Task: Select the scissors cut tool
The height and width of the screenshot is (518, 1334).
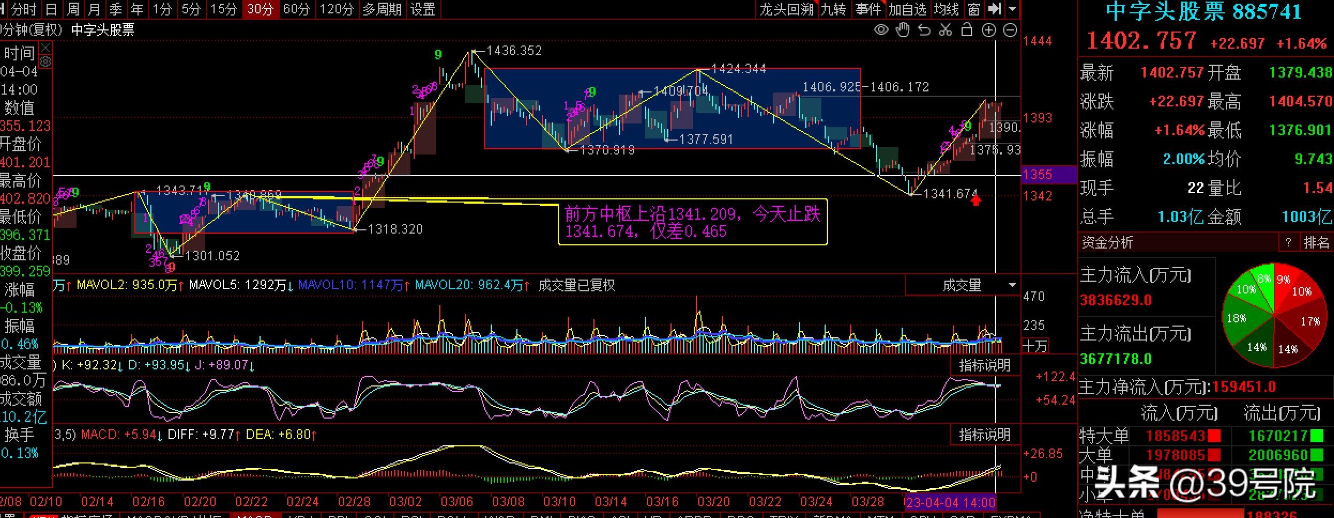Action: 946,30
